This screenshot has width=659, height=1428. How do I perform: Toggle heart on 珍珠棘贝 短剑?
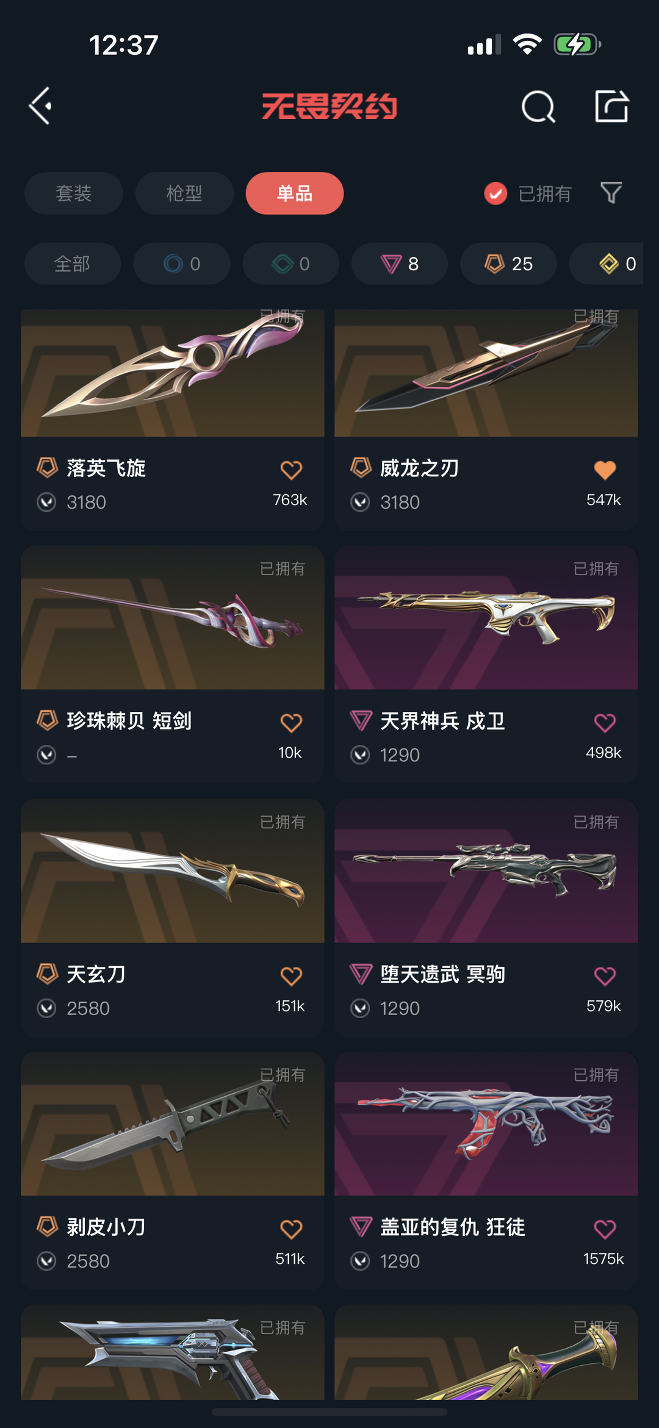point(291,723)
